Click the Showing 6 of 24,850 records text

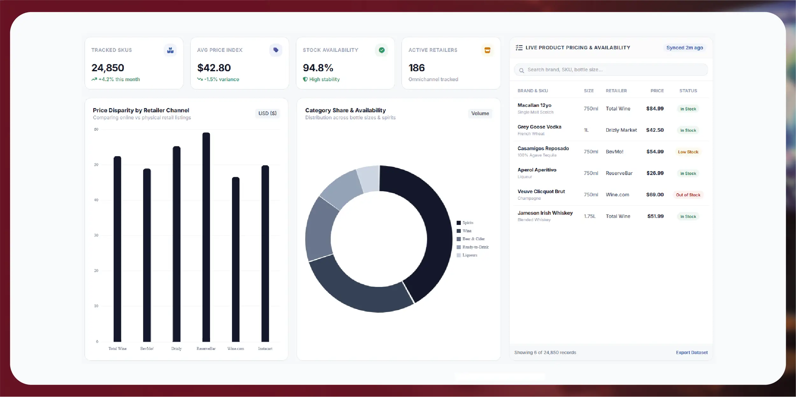point(545,352)
